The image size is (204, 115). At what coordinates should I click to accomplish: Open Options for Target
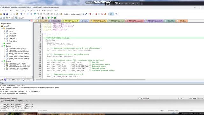[x=39, y=18]
